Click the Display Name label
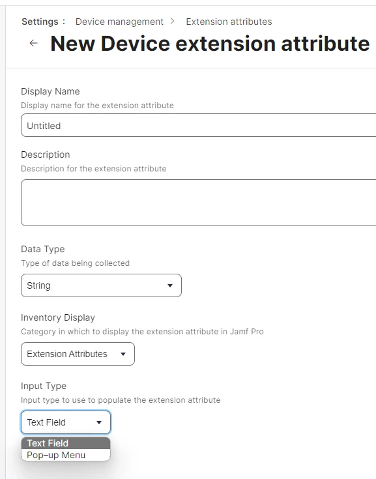376x479 pixels. 50,91
